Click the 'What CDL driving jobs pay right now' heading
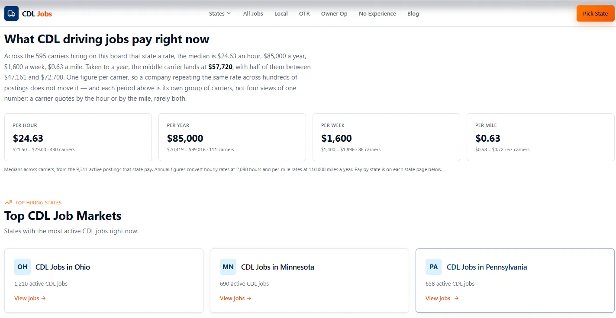Screen dimensions: 616x318 coord(107,39)
